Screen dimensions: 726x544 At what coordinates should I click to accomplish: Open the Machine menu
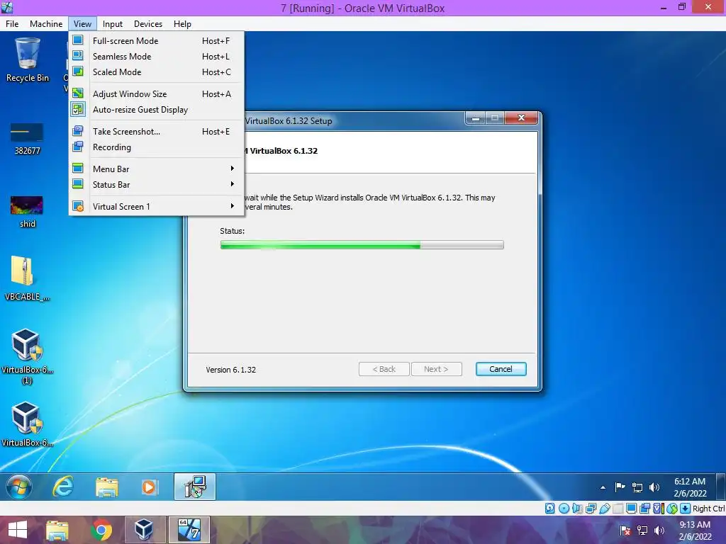(x=46, y=24)
